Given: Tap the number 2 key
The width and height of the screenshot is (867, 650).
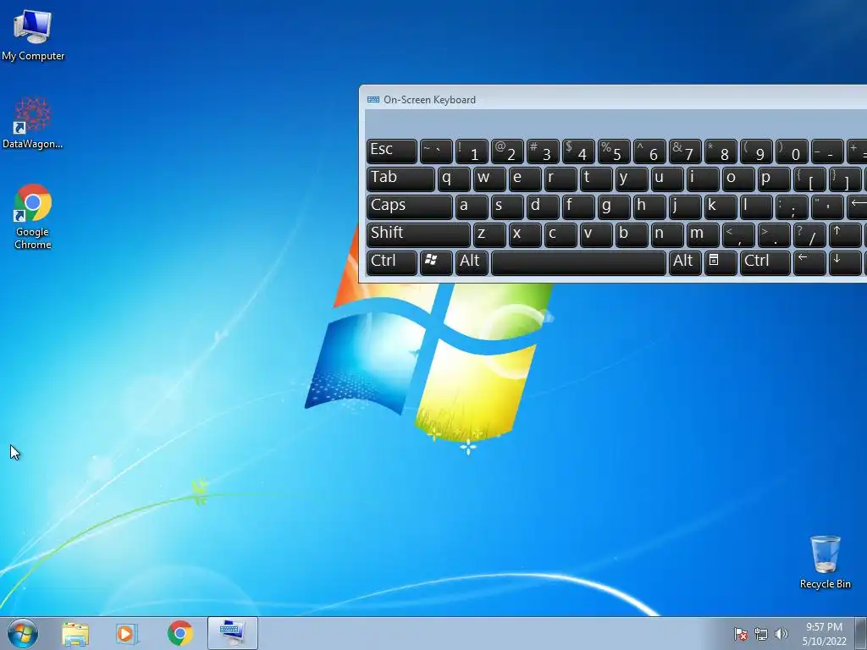Looking at the screenshot, I should (x=507, y=151).
